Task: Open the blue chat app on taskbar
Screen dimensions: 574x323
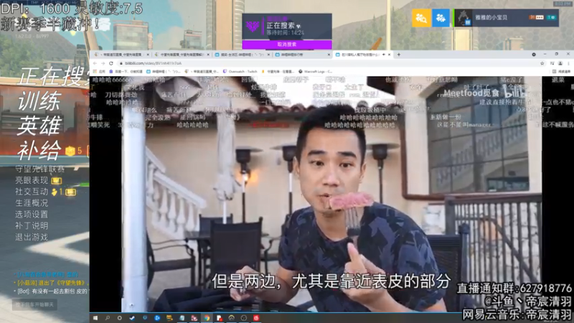Action: (157, 318)
